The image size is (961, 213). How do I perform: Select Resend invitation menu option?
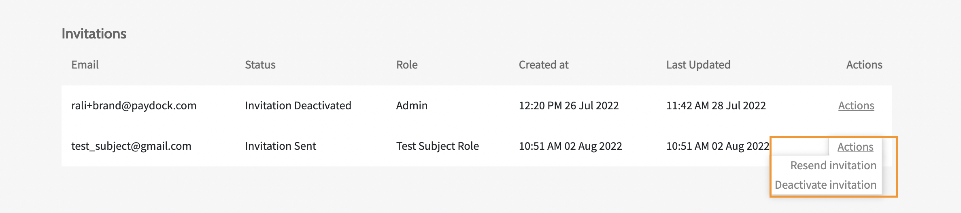coord(833,166)
